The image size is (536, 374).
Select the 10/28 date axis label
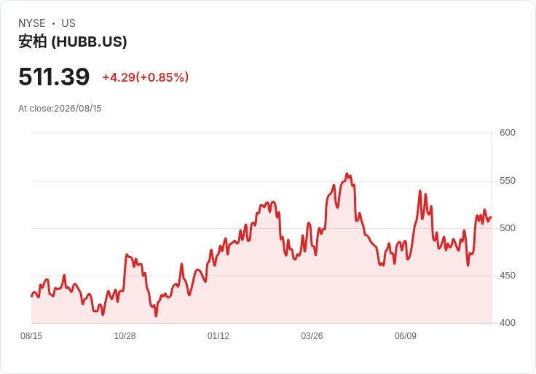pyautogui.click(x=125, y=336)
